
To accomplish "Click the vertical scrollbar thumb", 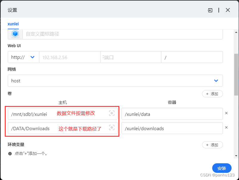I will 236,74.
